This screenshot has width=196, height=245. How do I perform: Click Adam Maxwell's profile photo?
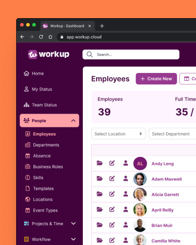140,179
